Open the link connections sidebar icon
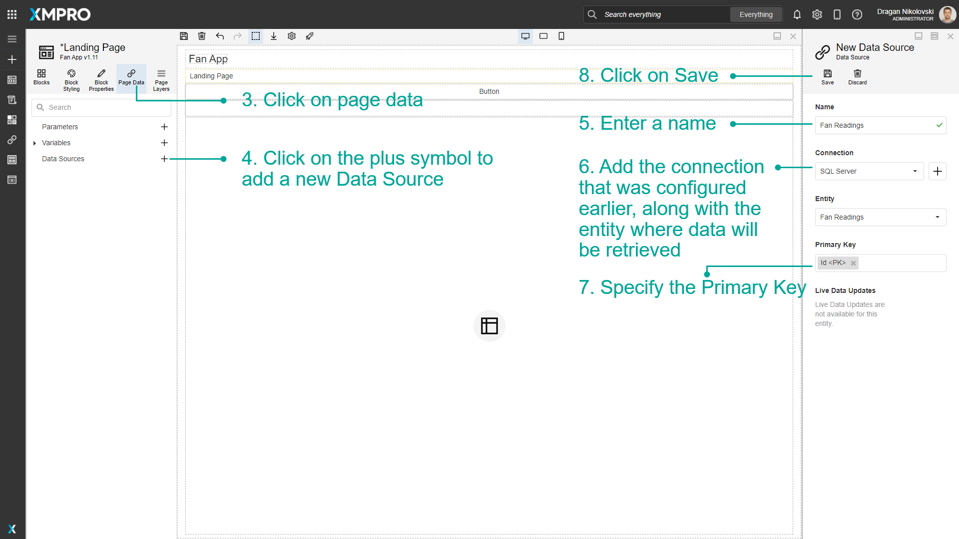 click(x=12, y=140)
